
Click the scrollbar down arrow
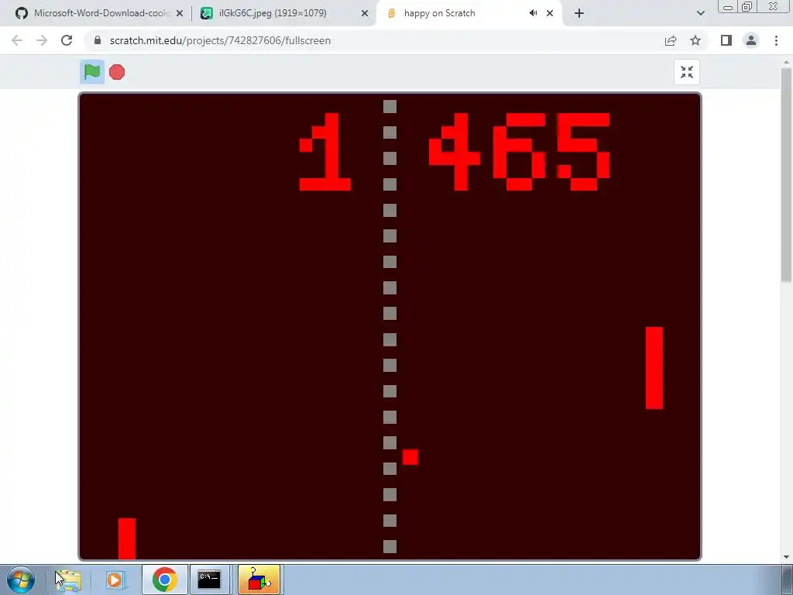[786, 557]
